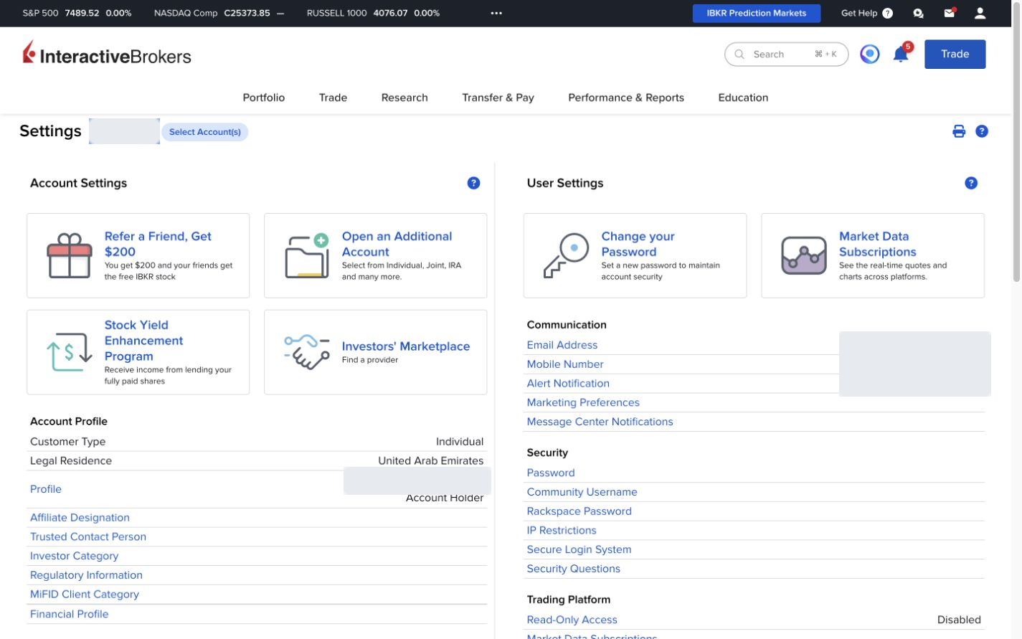Viewport: 1022px width, 639px height.
Task: Open MiFID Client Category link
Action: [85, 595]
